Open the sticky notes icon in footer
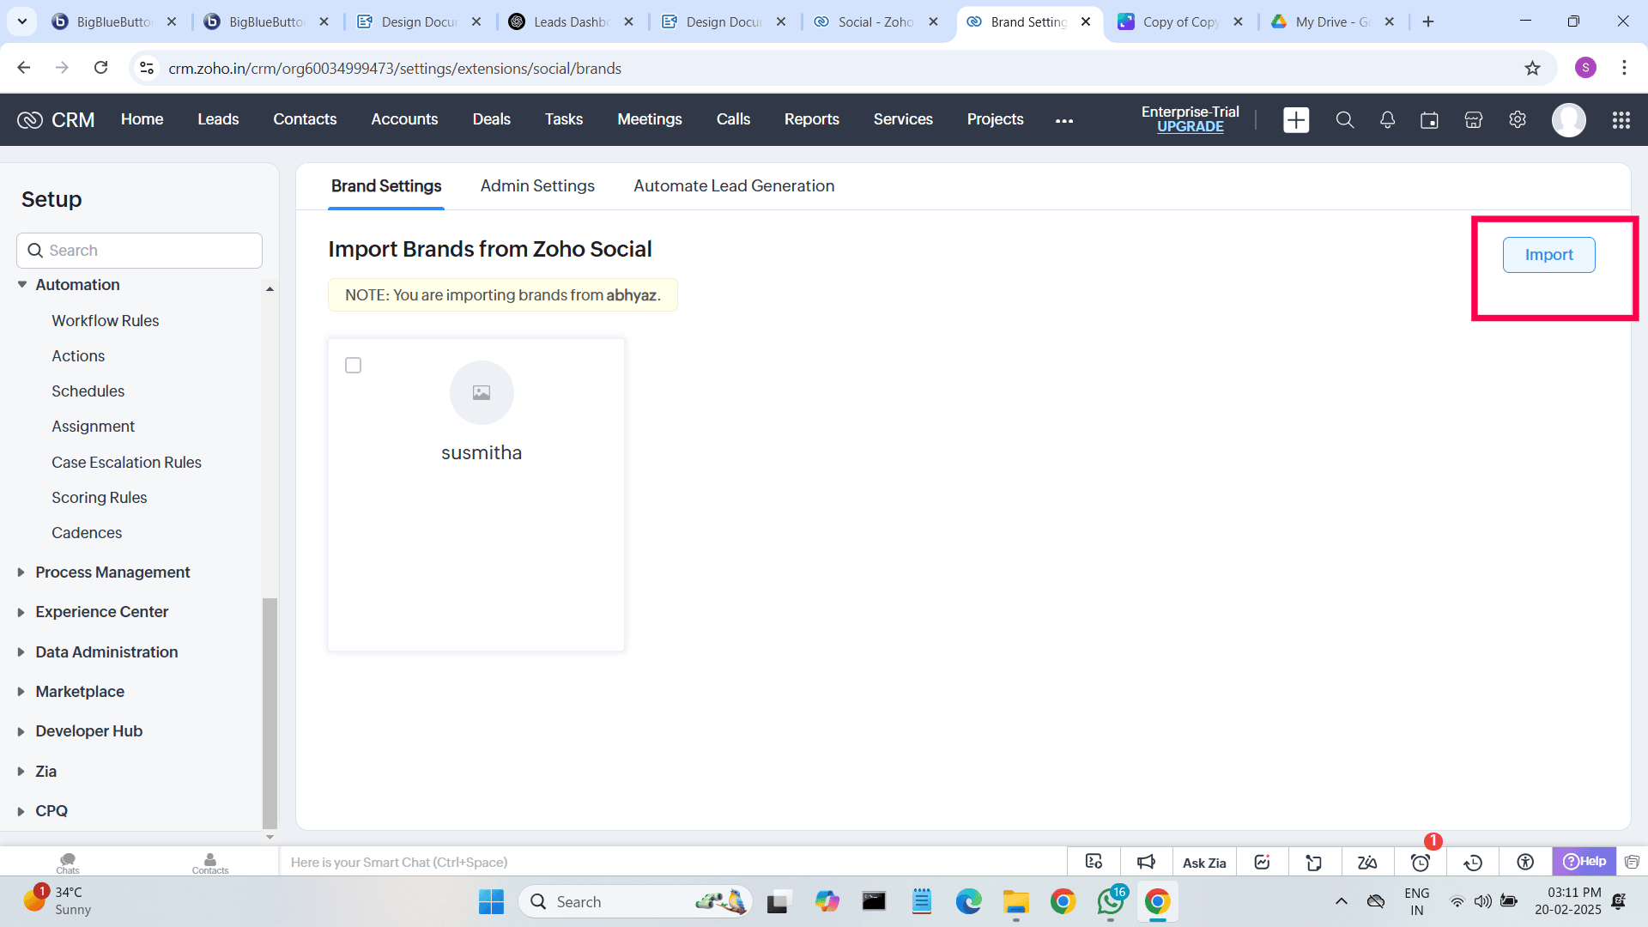The width and height of the screenshot is (1648, 927). [1314, 862]
